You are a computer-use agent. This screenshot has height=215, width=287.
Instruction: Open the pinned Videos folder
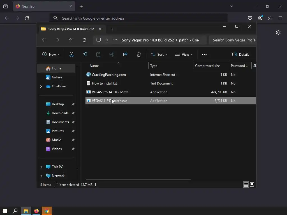[x=56, y=149]
